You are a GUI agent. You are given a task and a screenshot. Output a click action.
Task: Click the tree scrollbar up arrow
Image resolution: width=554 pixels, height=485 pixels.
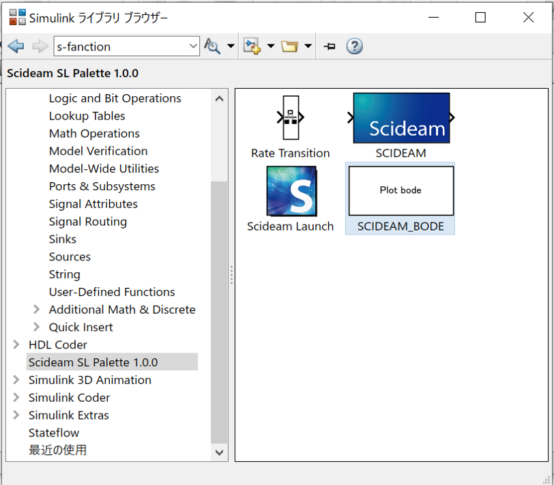point(219,99)
